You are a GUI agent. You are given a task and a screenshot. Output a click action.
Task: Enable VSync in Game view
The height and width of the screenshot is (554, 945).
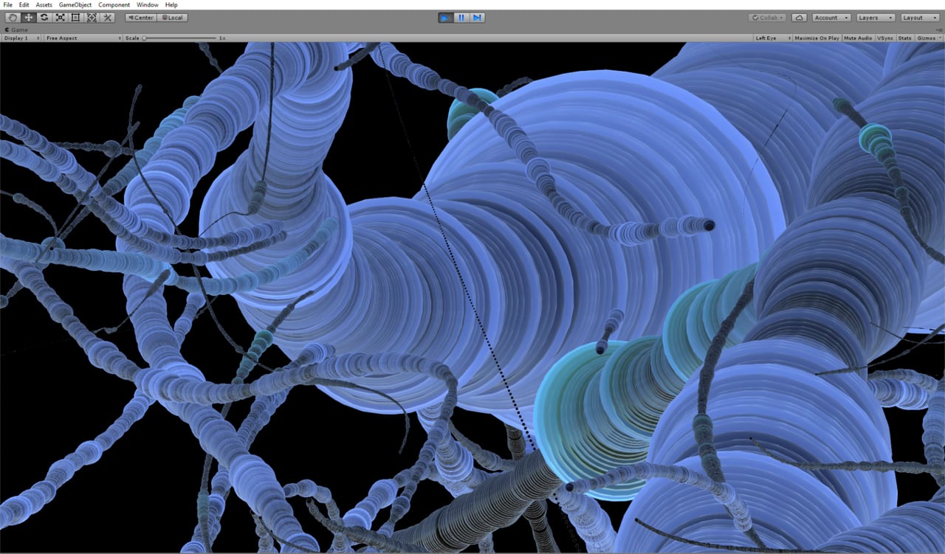point(884,38)
